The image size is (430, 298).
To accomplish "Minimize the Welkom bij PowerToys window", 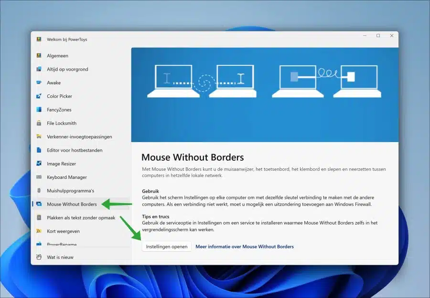I will pyautogui.click(x=365, y=36).
